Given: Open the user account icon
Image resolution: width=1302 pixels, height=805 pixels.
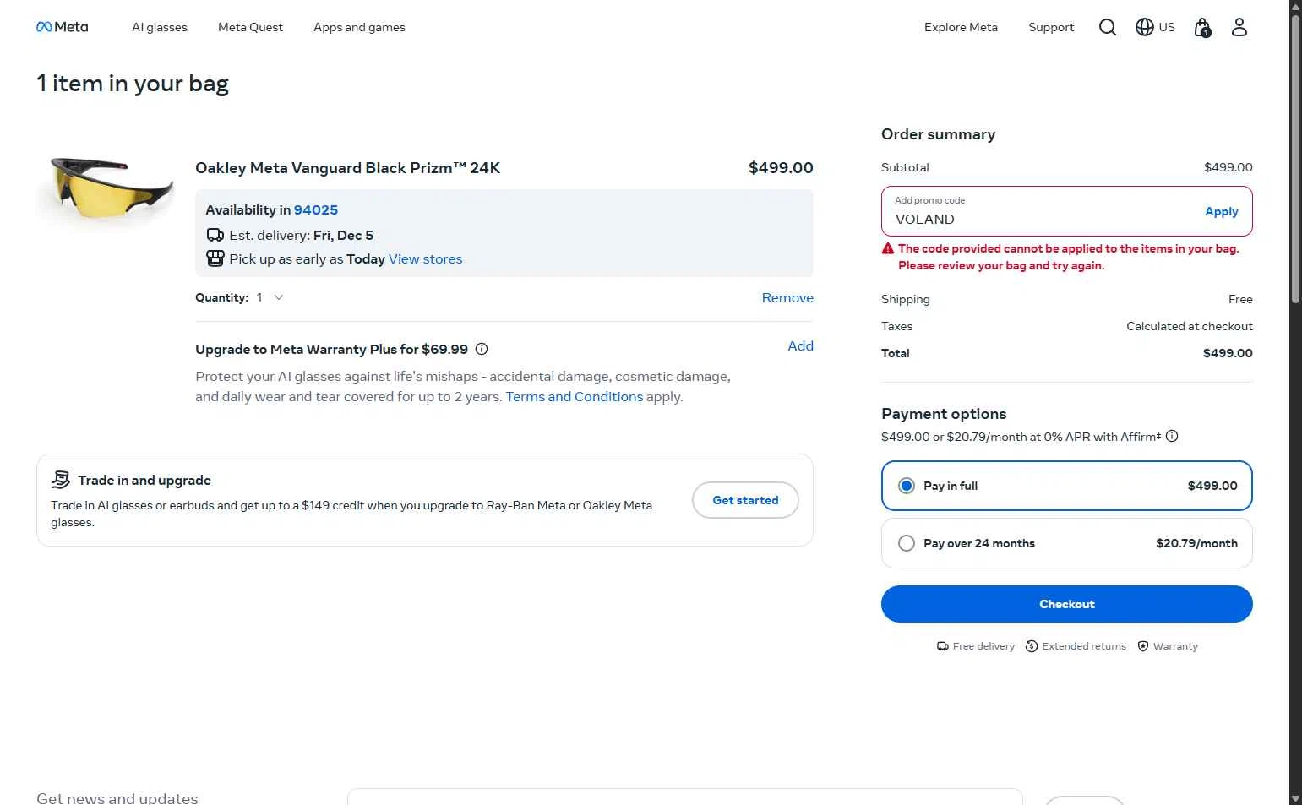Looking at the screenshot, I should coord(1239,27).
